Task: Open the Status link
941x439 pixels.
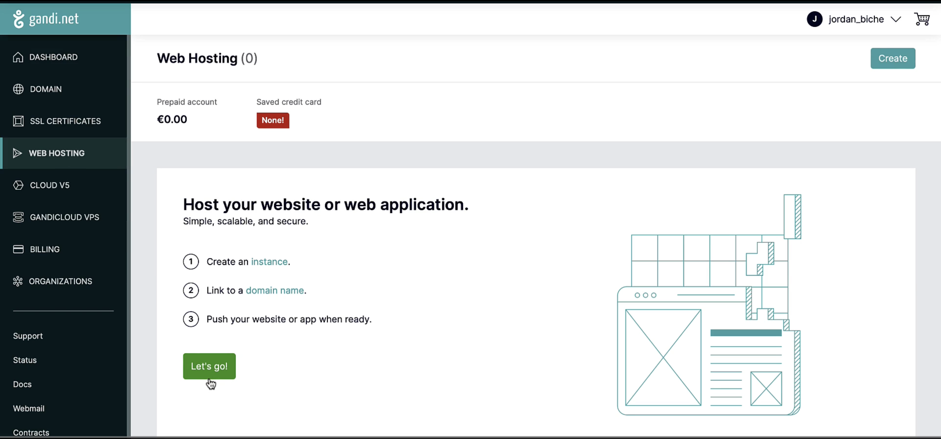Action: [25, 360]
